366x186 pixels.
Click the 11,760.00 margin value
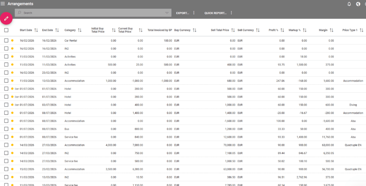(328, 137)
